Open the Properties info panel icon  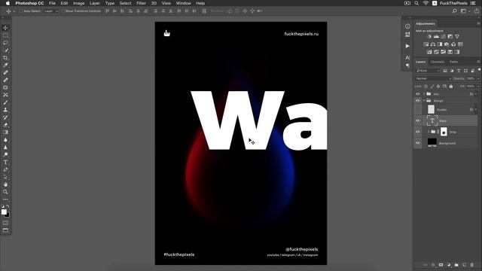pyautogui.click(x=407, y=26)
